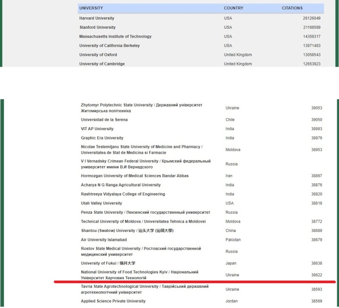Viewport: 339px width, 308px height.
Task: Select Hormozgan University of Medical Sciences entry
Action: (x=135, y=176)
